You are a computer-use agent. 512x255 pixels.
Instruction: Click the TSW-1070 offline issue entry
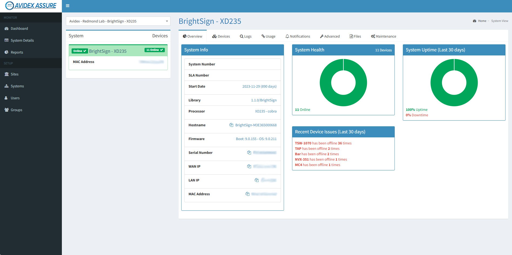(x=323, y=143)
